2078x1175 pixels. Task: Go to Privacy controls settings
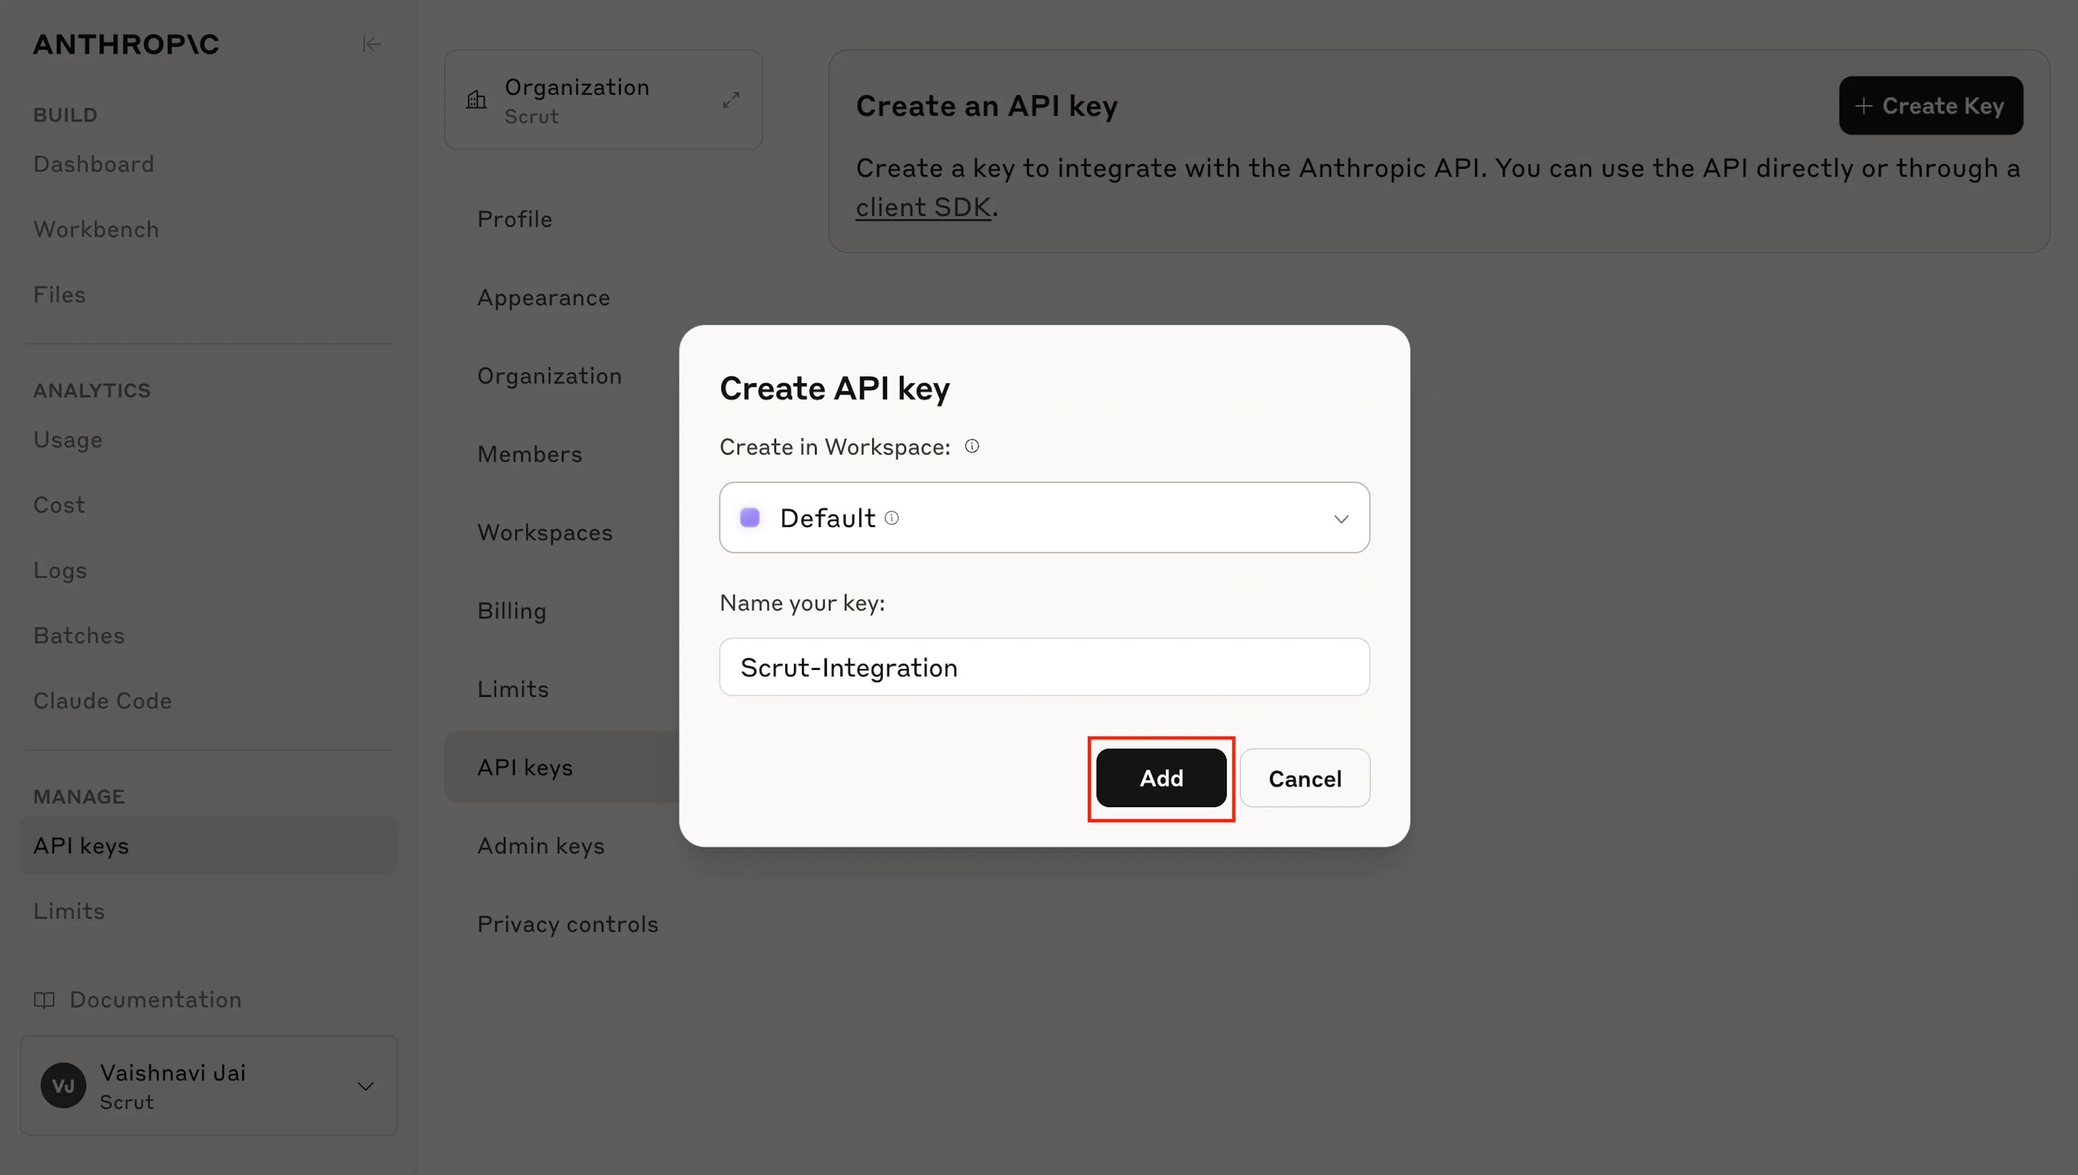567,924
